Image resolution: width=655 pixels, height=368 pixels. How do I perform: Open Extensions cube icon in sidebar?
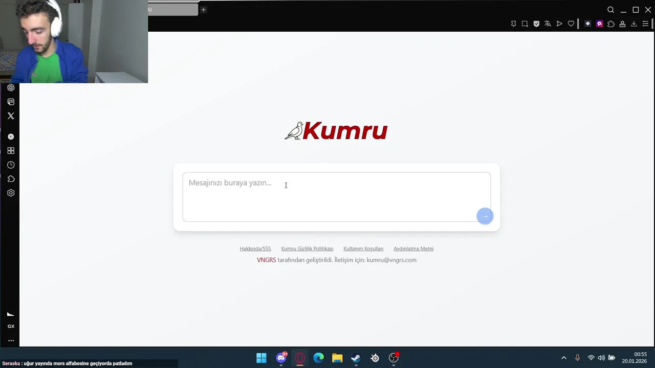click(11, 179)
